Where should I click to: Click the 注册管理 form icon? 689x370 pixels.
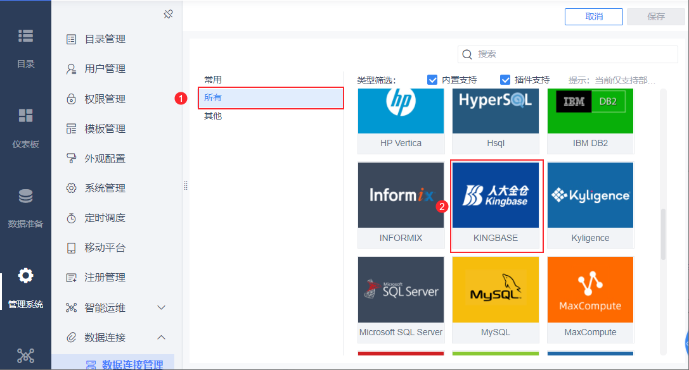(71, 278)
